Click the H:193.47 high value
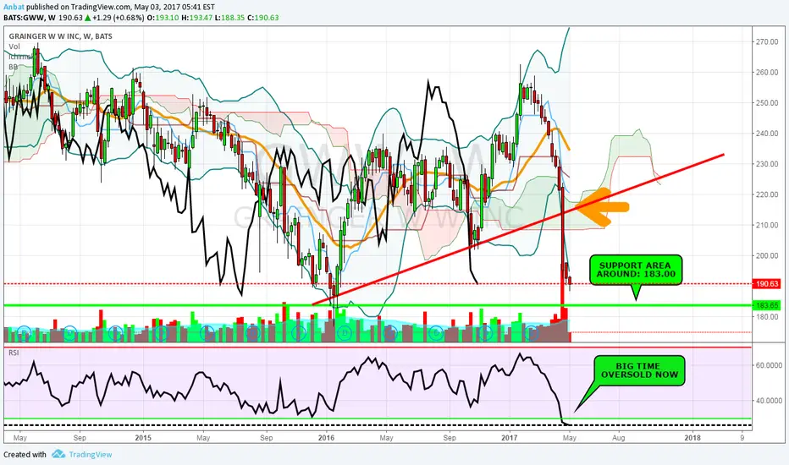This screenshot has width=789, height=465. click(196, 18)
